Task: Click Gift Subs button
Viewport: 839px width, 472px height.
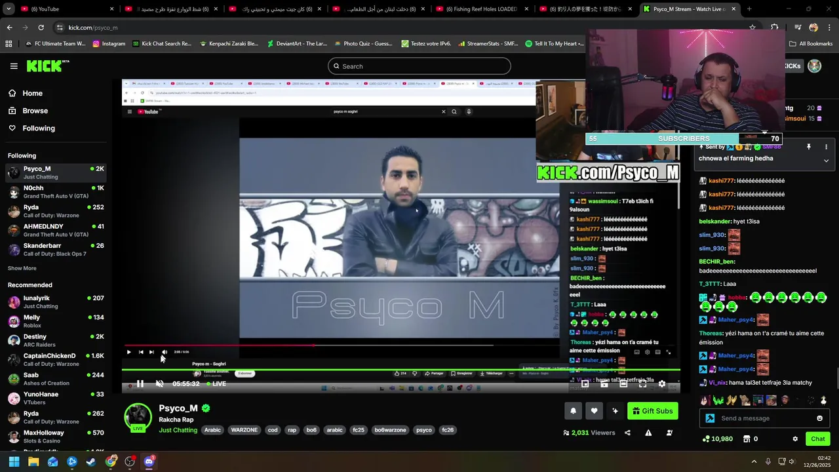Action: point(653,411)
